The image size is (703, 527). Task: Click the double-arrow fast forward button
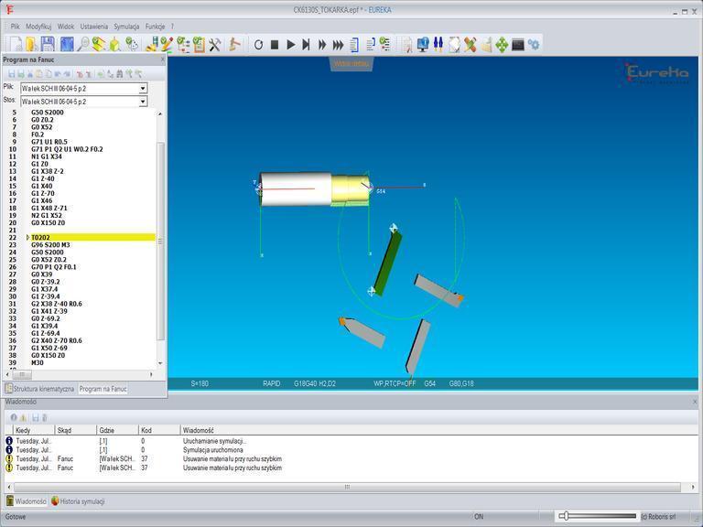tap(322, 44)
